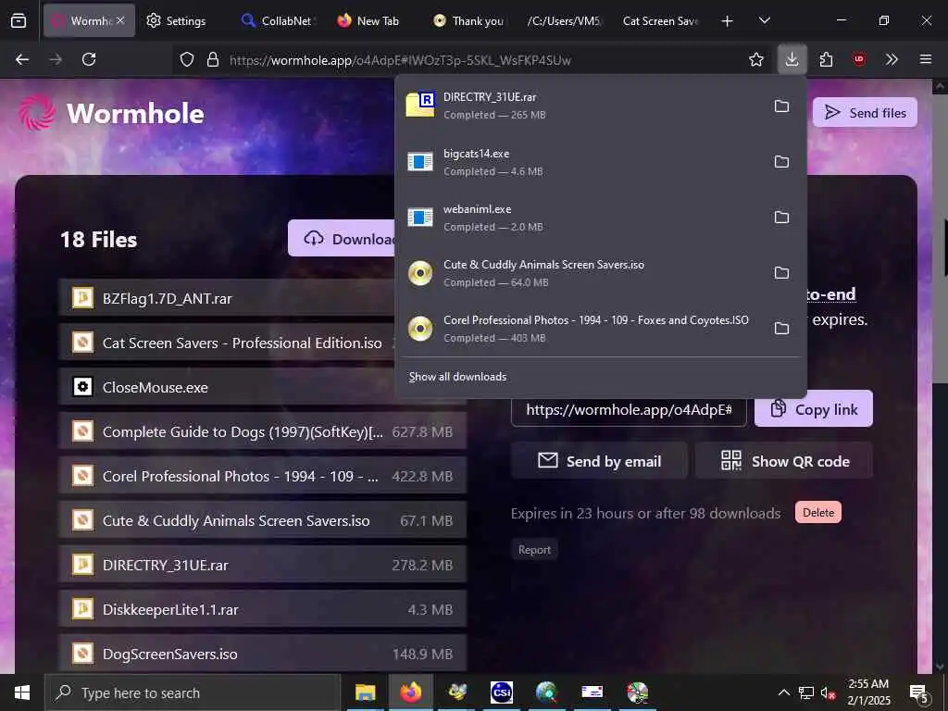The height and width of the screenshot is (711, 948).
Task: Click the share link text field
Action: (629, 410)
